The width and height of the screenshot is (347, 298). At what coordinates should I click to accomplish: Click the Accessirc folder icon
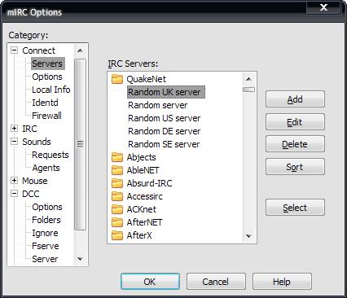click(117, 196)
